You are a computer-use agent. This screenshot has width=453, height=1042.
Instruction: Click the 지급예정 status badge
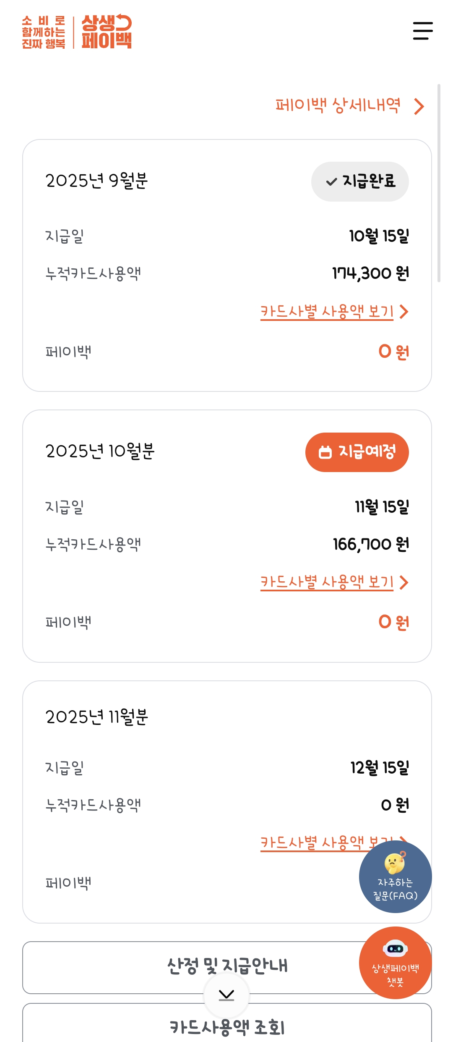(357, 452)
